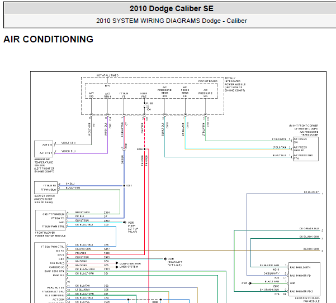Click 'FT PWM BLW' inside the blower motor box

49,190
